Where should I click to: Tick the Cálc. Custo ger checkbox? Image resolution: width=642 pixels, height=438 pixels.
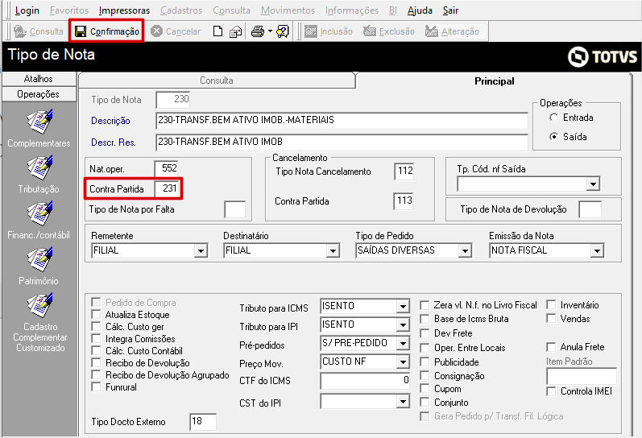pos(96,327)
